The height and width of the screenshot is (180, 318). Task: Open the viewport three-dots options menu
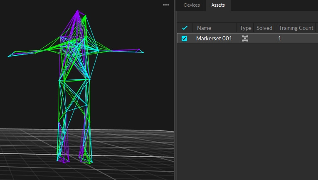(x=166, y=5)
